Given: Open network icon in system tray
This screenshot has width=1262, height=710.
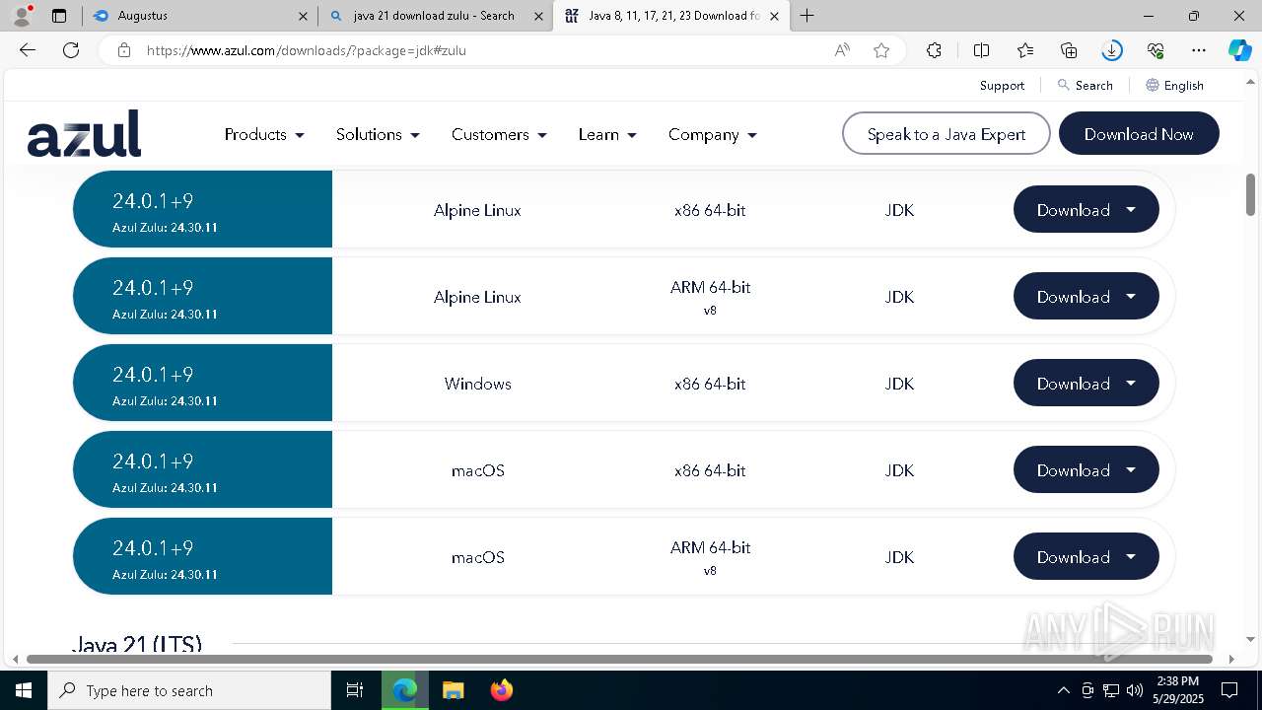Looking at the screenshot, I should click(1111, 690).
